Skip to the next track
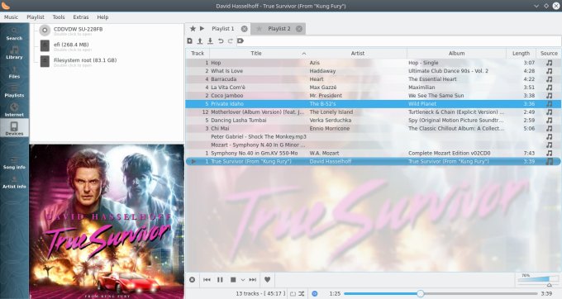This screenshot has height=299, width=562. point(253,280)
